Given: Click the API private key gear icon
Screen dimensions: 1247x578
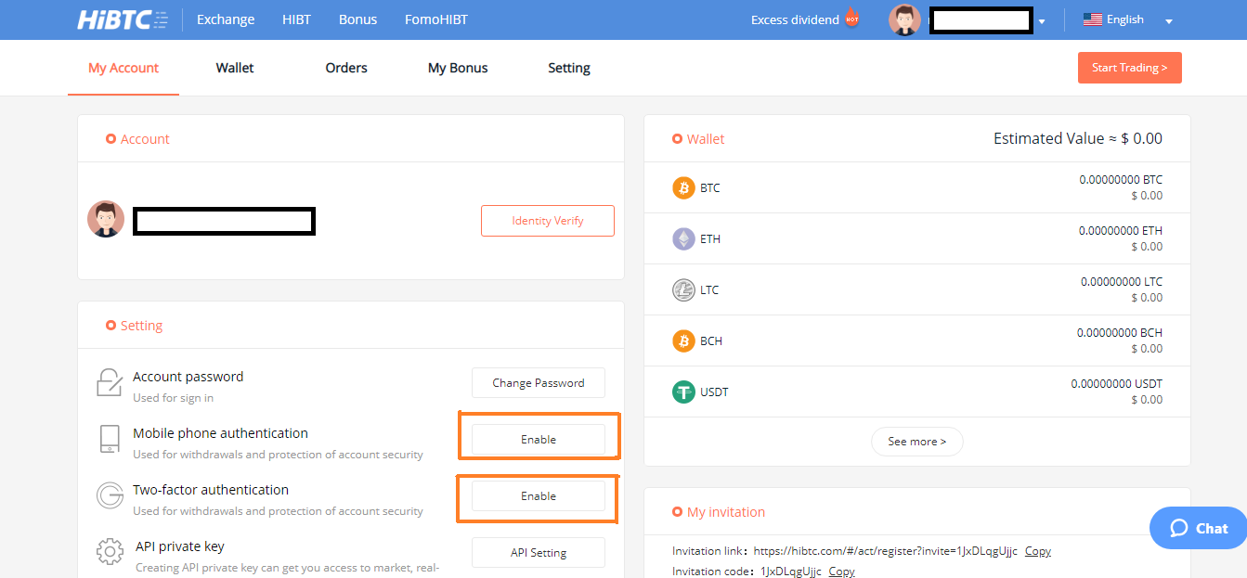Looking at the screenshot, I should pos(110,552).
